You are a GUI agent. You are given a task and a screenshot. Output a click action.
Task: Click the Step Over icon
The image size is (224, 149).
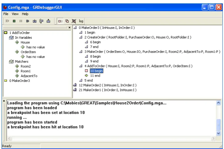coord(41,21)
